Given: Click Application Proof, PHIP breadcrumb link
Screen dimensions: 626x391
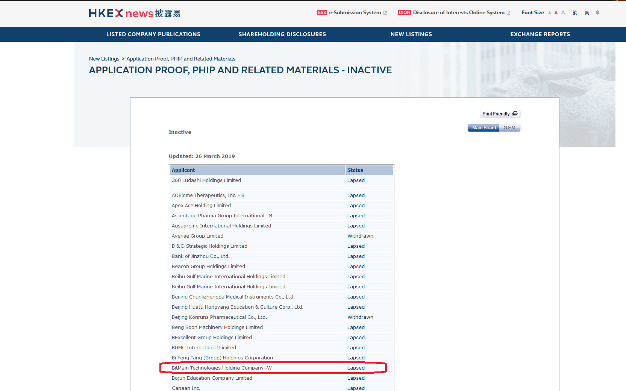Looking at the screenshot, I should point(181,59).
